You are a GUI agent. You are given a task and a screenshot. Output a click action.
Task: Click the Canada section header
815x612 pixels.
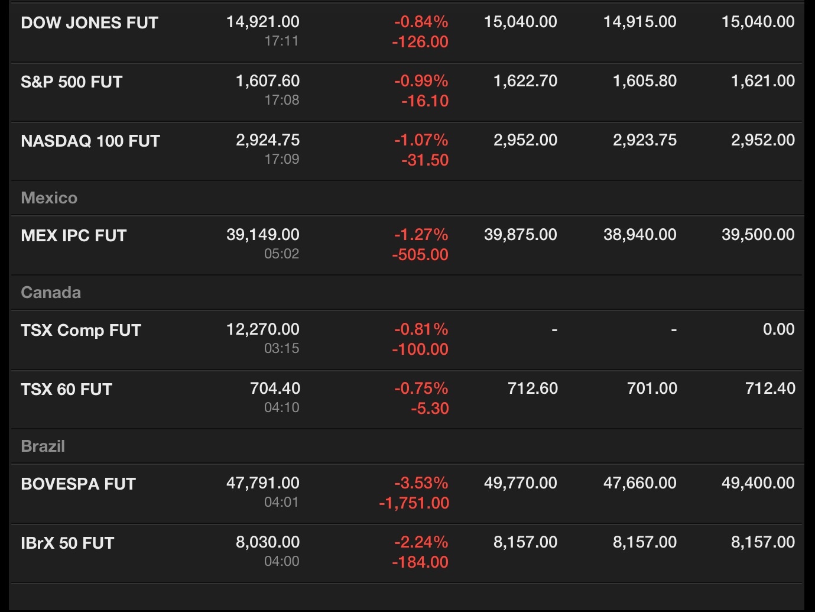(x=51, y=293)
